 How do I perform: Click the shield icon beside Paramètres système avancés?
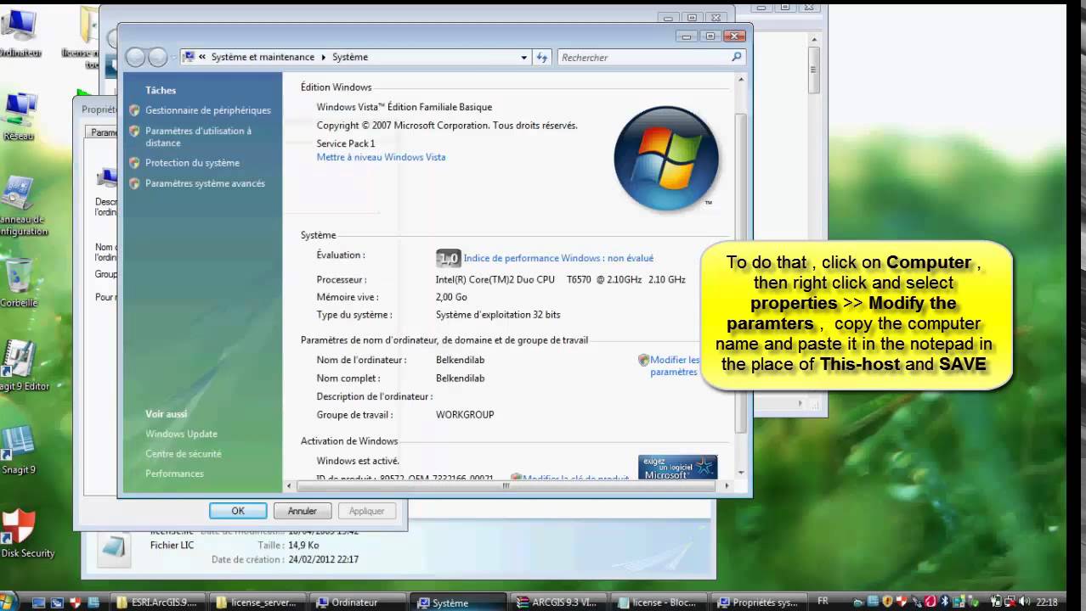[134, 183]
